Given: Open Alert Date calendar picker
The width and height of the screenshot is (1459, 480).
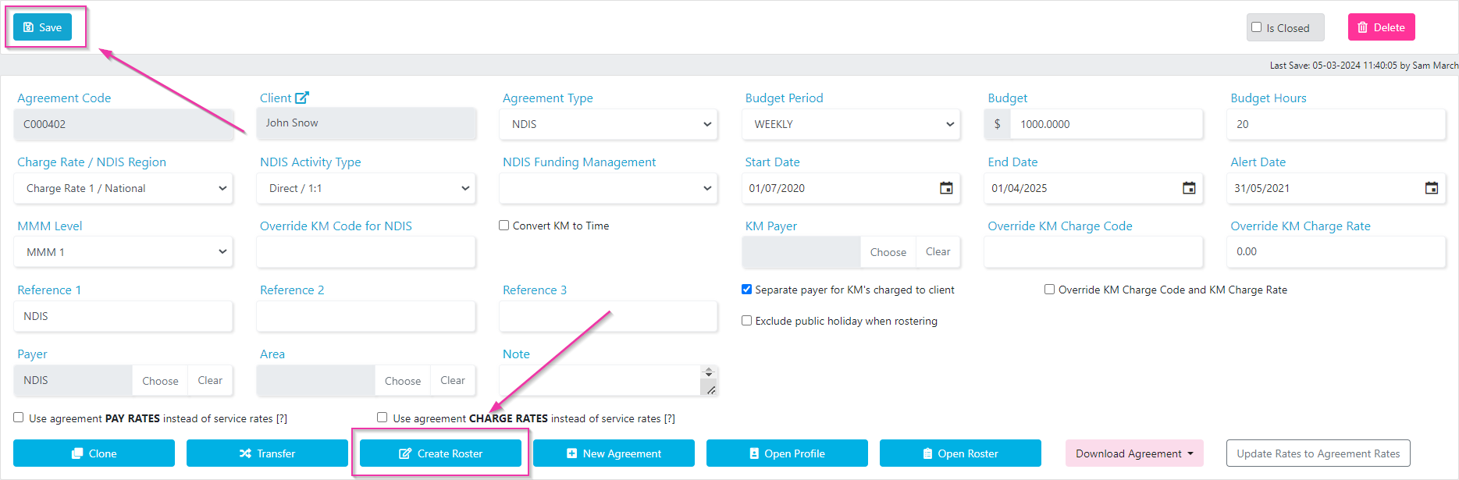Looking at the screenshot, I should pyautogui.click(x=1432, y=188).
